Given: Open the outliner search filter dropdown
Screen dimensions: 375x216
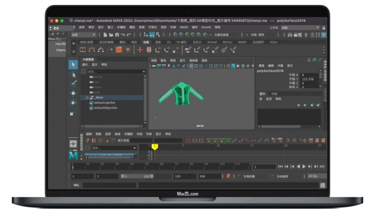Looking at the screenshot, I should [x=144, y=71].
